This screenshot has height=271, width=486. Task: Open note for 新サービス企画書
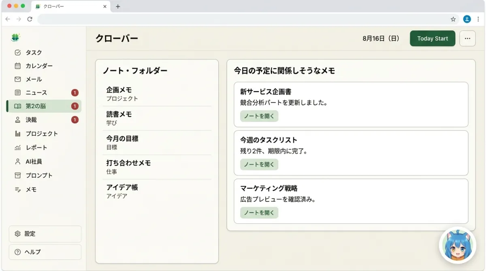click(x=259, y=116)
